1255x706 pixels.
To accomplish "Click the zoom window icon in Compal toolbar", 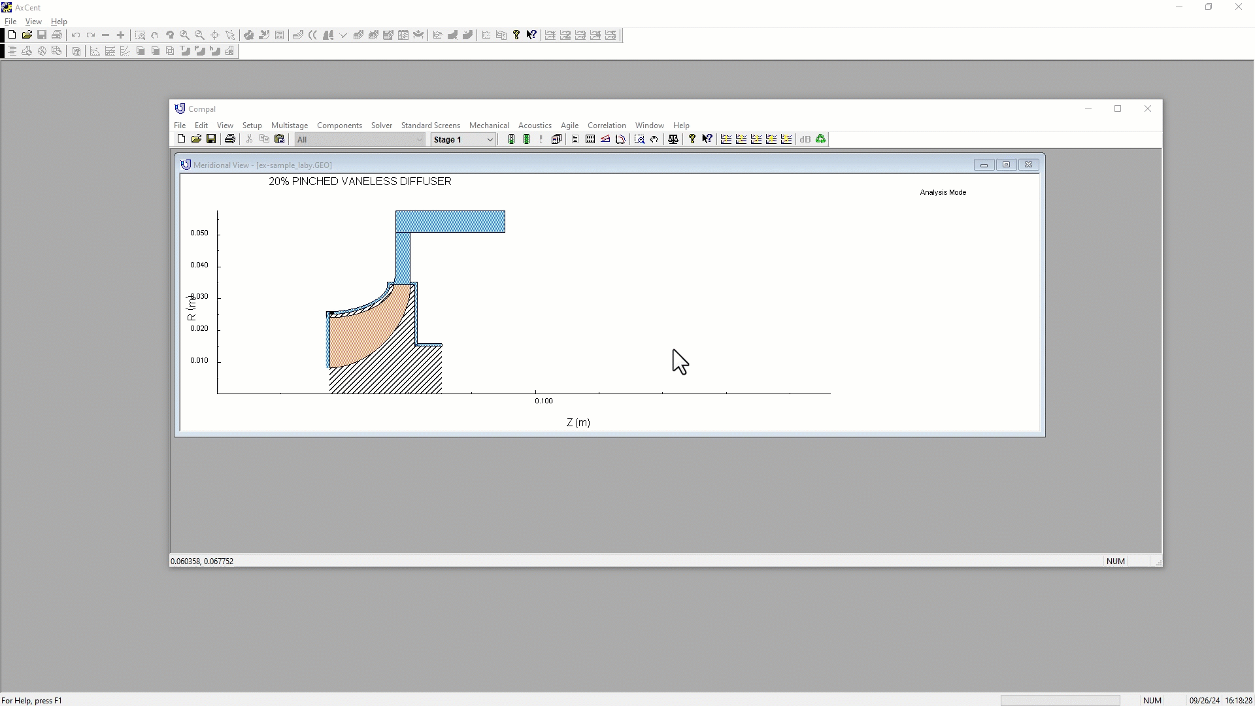I will pos(639,139).
